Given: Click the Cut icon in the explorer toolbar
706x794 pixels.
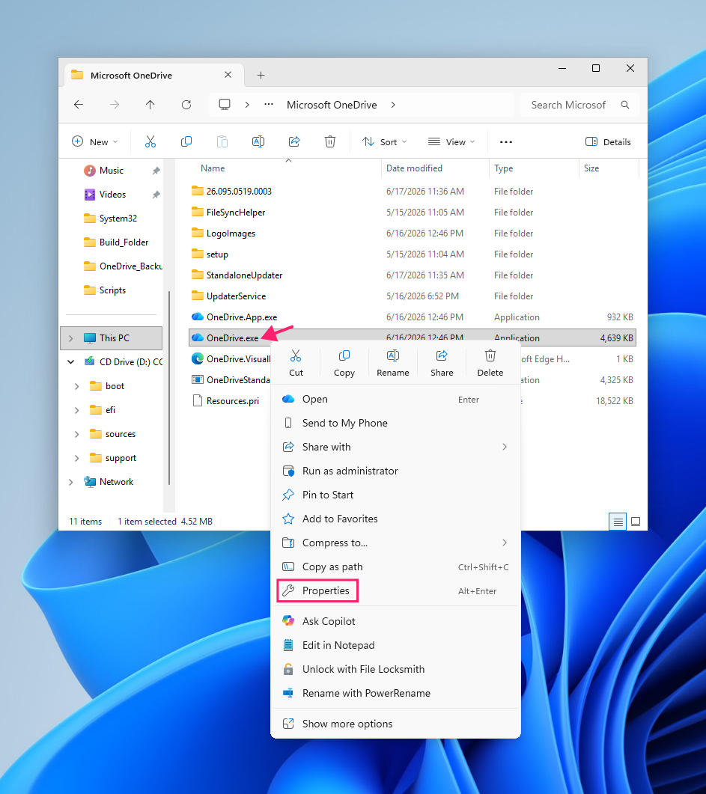Looking at the screenshot, I should tap(150, 141).
